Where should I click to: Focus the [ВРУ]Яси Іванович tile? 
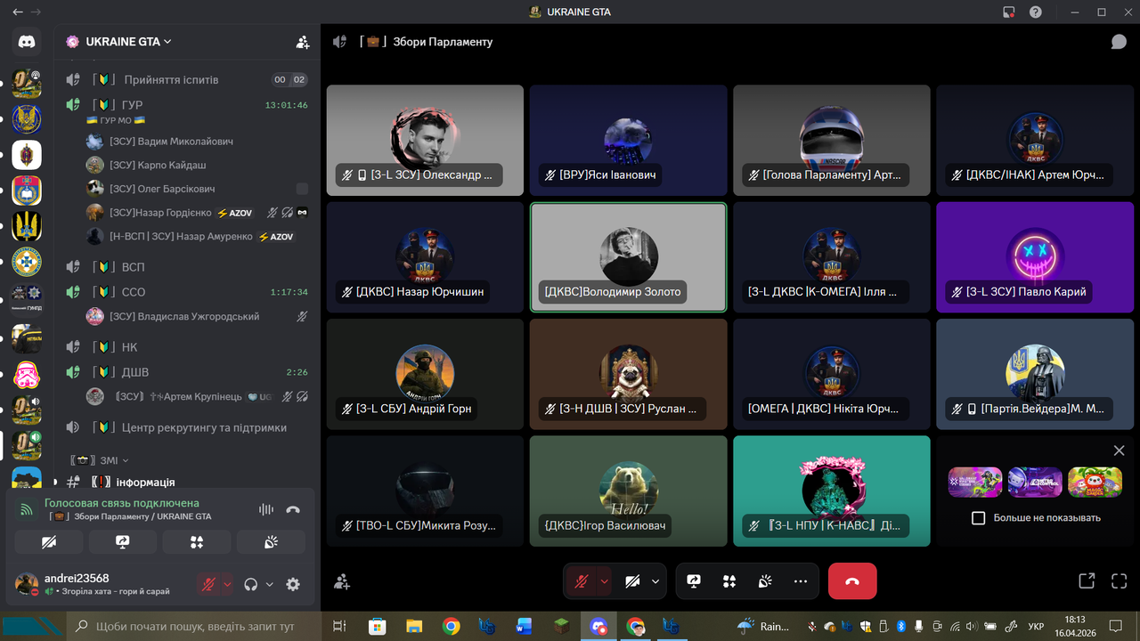(628, 141)
